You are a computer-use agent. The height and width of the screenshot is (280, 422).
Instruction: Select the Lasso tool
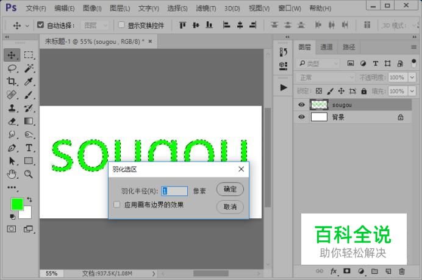(12, 68)
